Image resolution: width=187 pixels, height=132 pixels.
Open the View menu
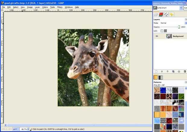pyautogui.click(x=23, y=7)
